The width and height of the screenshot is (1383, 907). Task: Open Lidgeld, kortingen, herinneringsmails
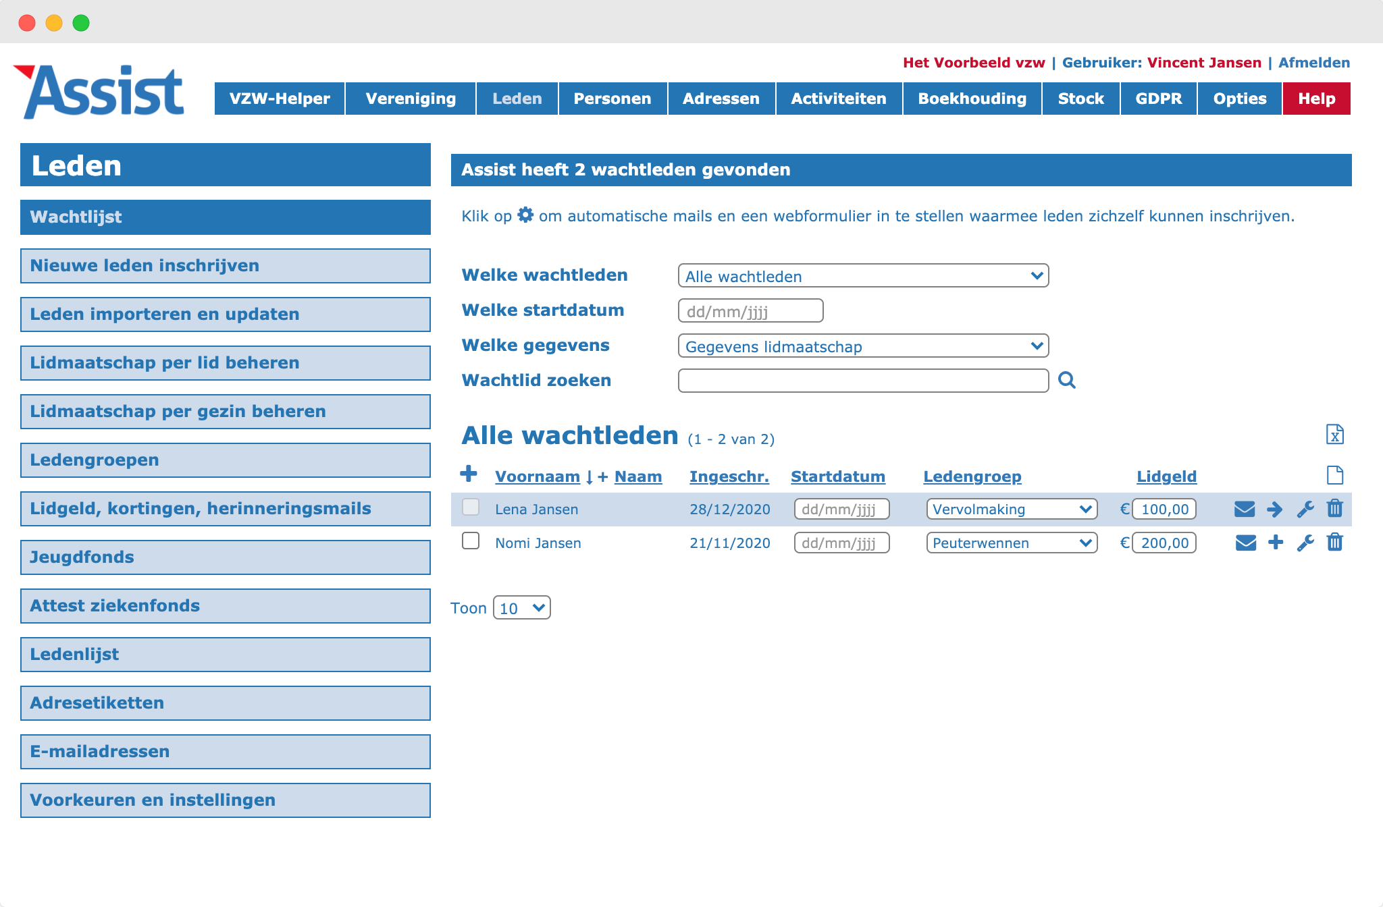226,509
